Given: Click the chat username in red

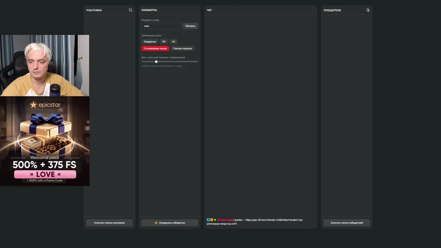Looking at the screenshot, I should click(x=225, y=220).
